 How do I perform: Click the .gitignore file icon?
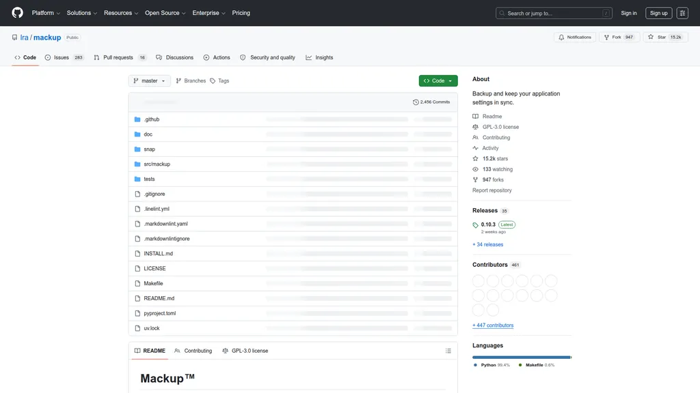point(137,194)
